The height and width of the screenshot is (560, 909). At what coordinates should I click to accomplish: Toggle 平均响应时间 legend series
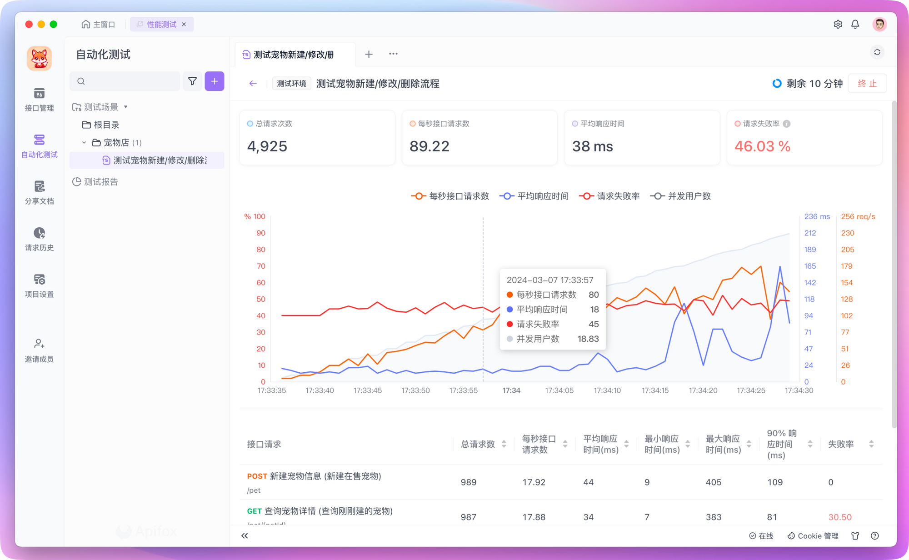coord(534,196)
